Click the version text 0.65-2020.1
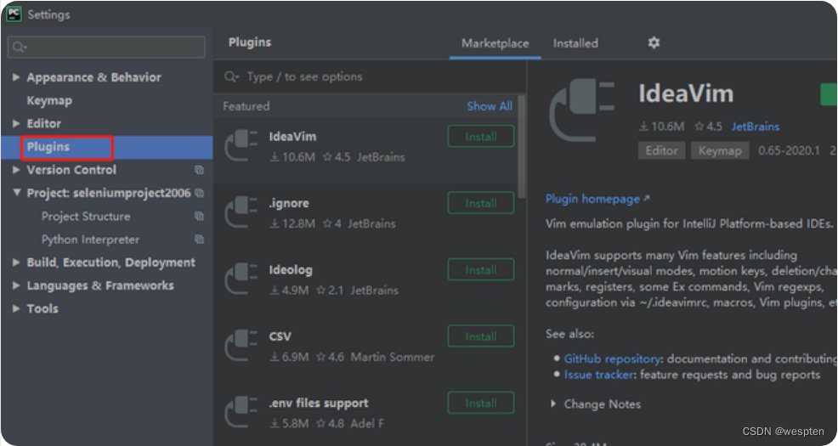838x446 pixels. (x=789, y=150)
